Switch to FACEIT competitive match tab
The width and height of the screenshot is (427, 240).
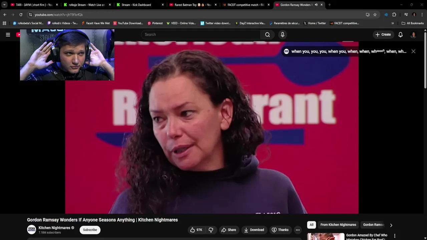coord(246,5)
